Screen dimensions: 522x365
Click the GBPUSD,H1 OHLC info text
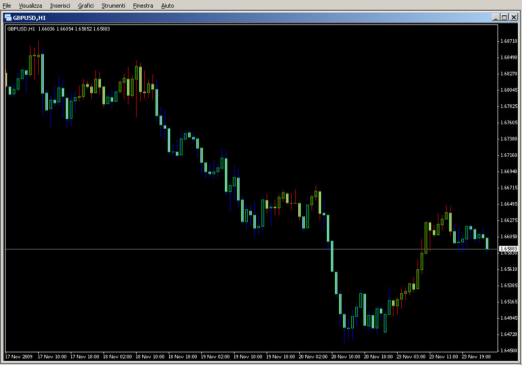[59, 29]
